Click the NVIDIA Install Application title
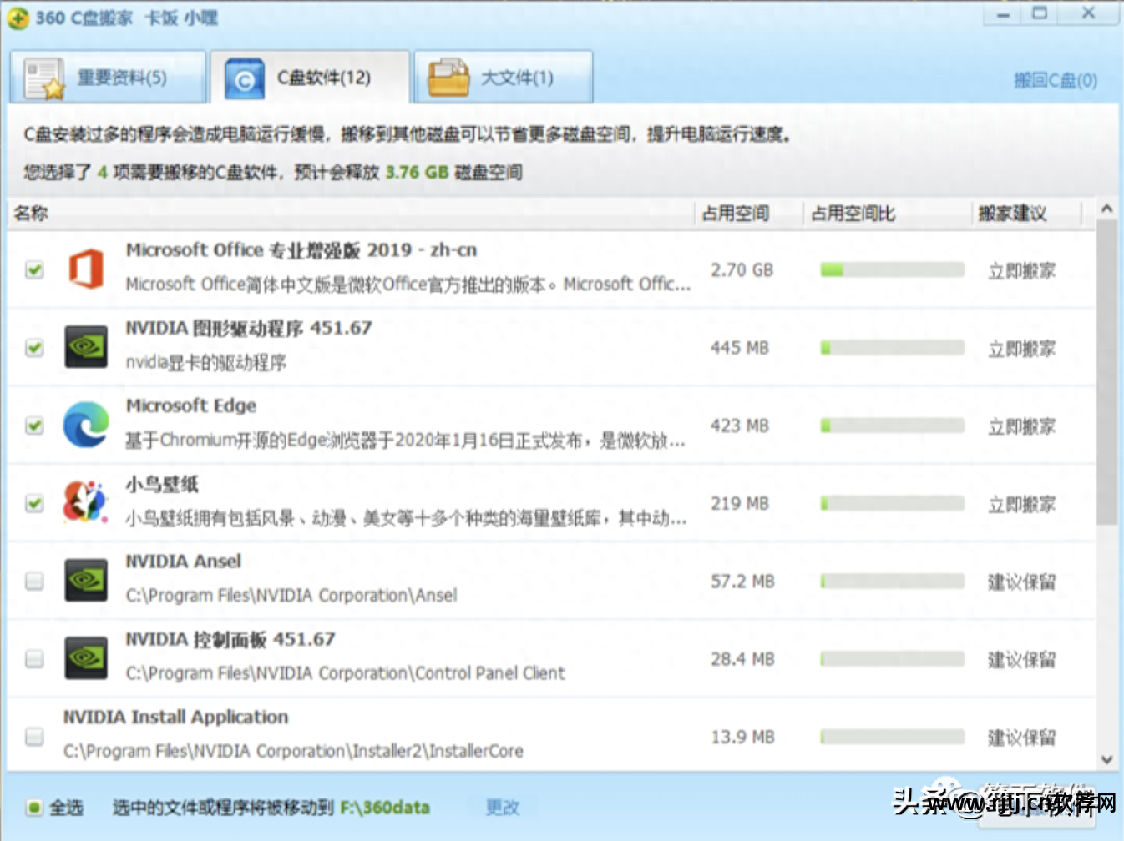The height and width of the screenshot is (841, 1124). pyautogui.click(x=175, y=717)
